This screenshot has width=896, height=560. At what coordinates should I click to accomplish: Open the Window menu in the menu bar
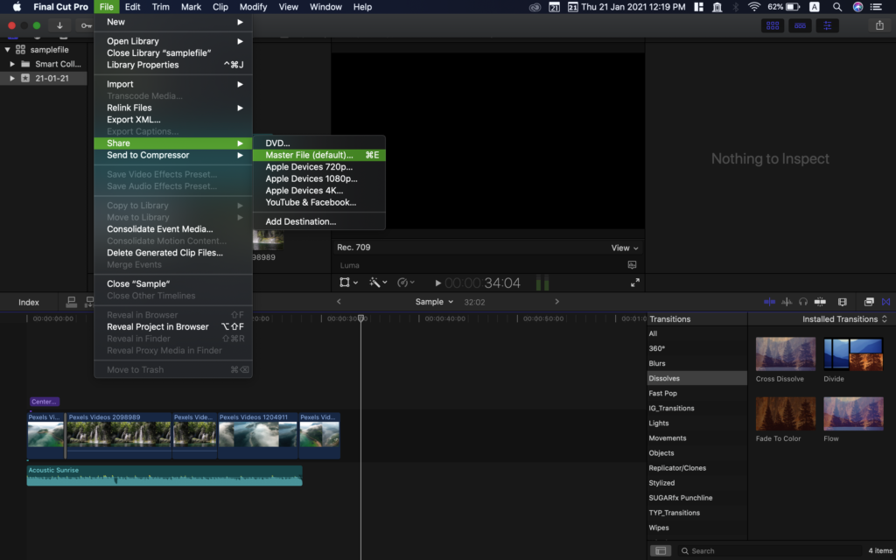325,7
